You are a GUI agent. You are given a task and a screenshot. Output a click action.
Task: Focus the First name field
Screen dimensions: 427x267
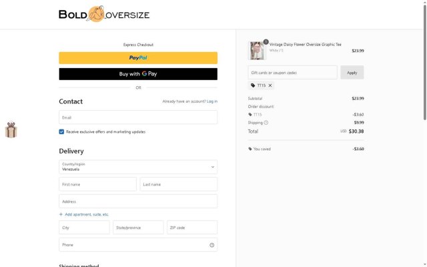point(97,184)
